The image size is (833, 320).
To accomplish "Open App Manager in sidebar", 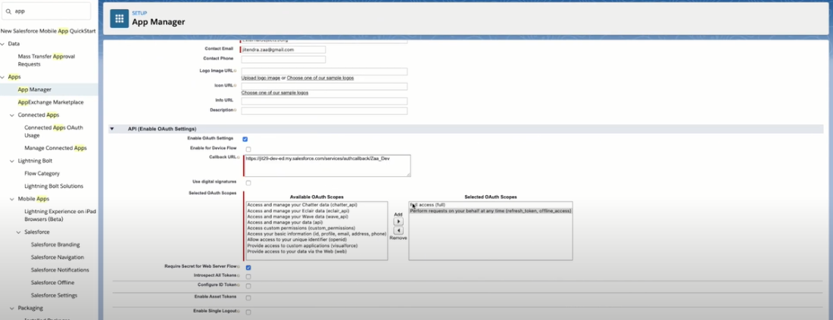I will 35,90.
